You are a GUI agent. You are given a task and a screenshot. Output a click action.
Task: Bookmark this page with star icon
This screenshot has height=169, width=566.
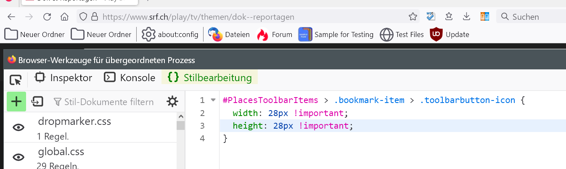pos(413,17)
